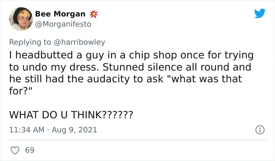This screenshot has height=161, width=275.
Task: Click the Aug 9, 2021 date
Action: coord(74,130)
